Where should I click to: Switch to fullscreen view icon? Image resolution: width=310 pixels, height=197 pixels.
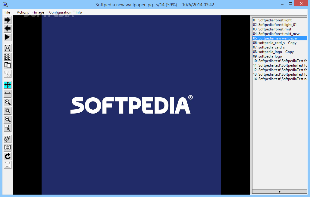click(x=8, y=48)
